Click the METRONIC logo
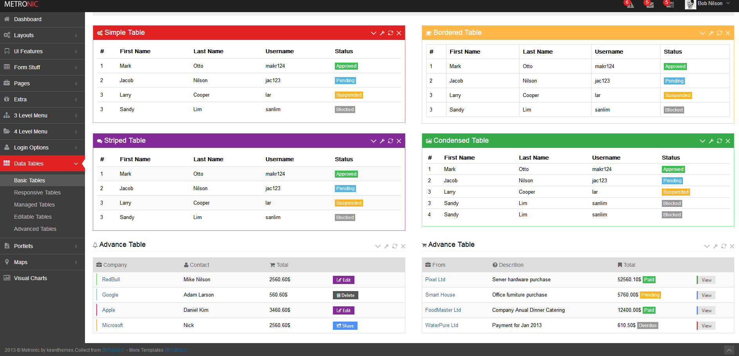Viewport: 739px width, 356px height. (x=21, y=4)
